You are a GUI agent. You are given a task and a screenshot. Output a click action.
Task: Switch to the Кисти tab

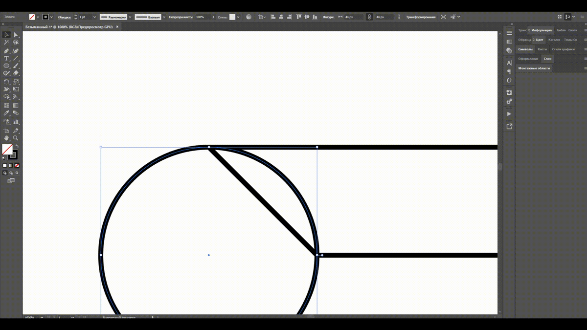(x=542, y=49)
